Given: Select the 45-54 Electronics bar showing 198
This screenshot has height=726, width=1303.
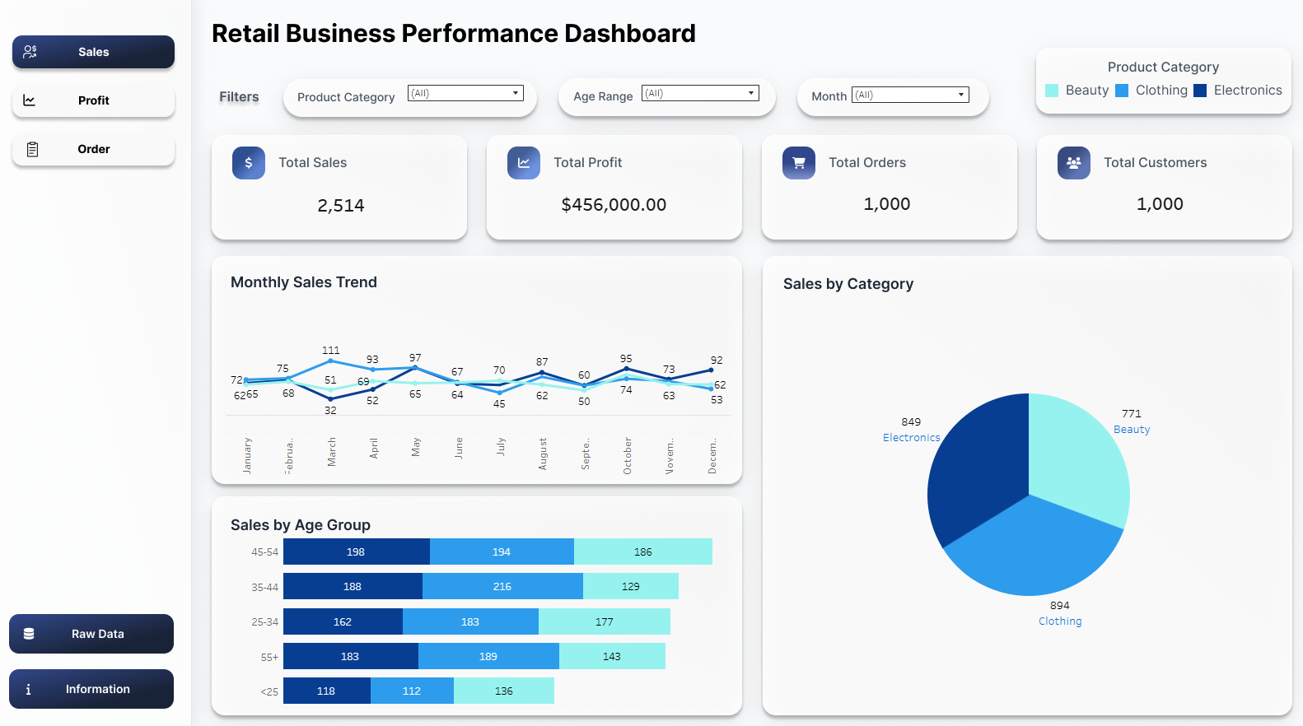Looking at the screenshot, I should (357, 551).
